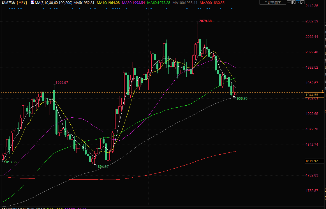
Task: Click the first blue event dot at top-left
Action: (10, 8)
